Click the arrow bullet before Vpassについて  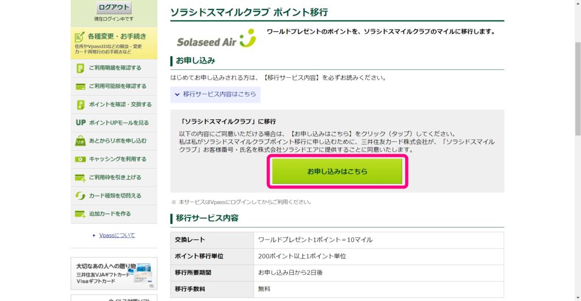(94, 235)
